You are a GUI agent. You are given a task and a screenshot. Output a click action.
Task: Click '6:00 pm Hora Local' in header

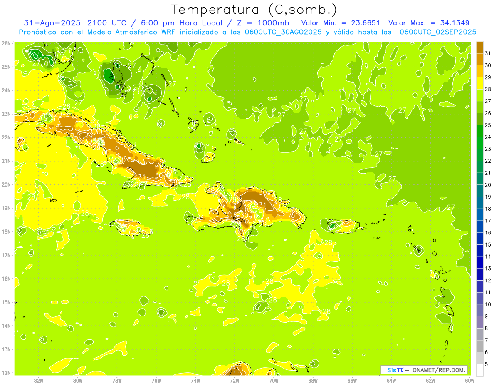[182, 23]
